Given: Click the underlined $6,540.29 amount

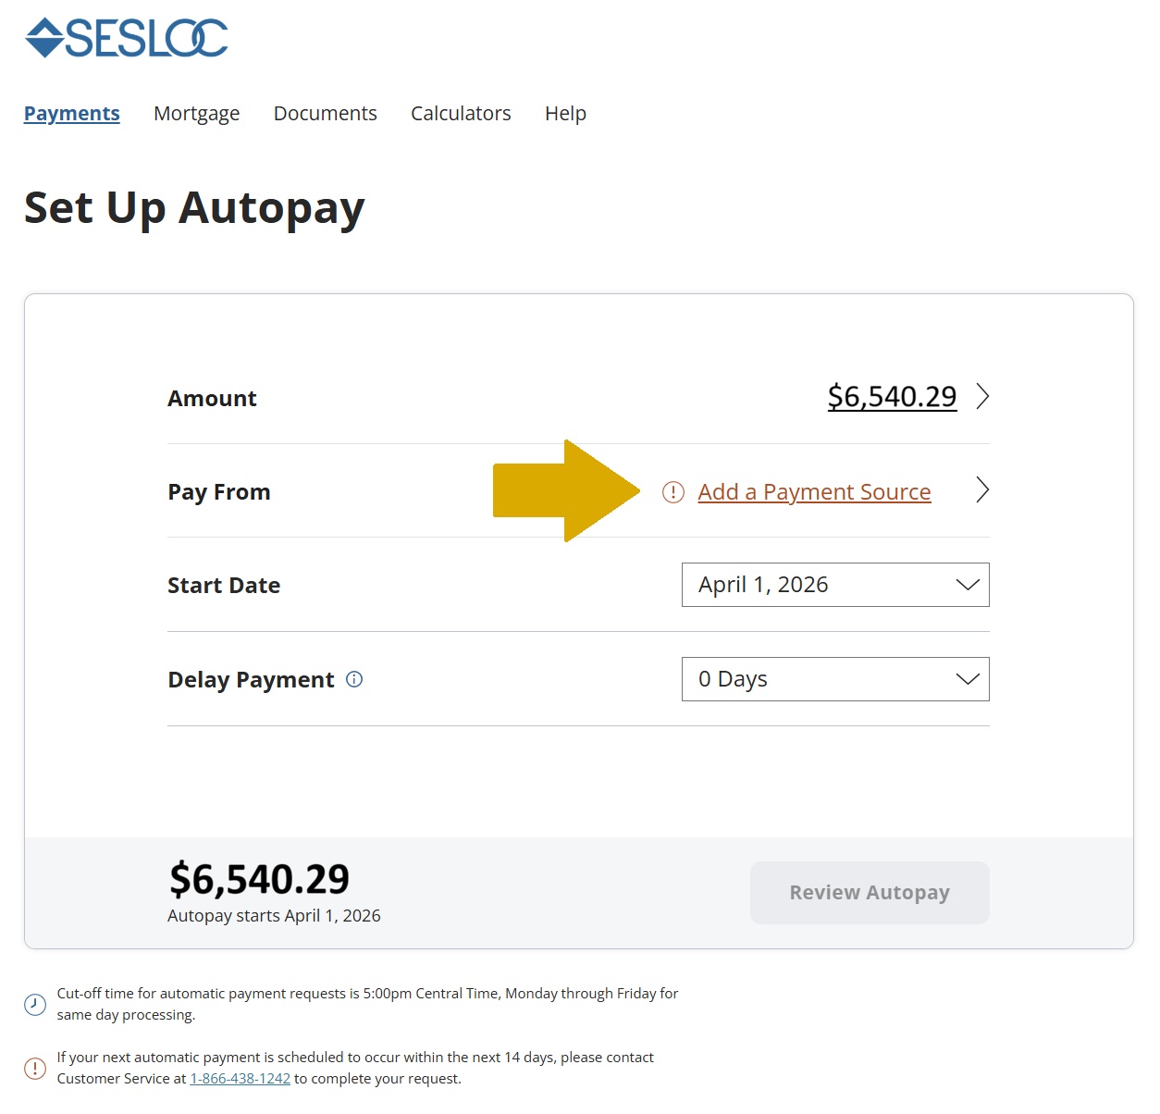Looking at the screenshot, I should click(892, 396).
